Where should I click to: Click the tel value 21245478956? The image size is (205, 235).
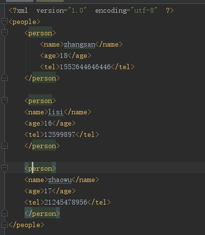(x=66, y=202)
